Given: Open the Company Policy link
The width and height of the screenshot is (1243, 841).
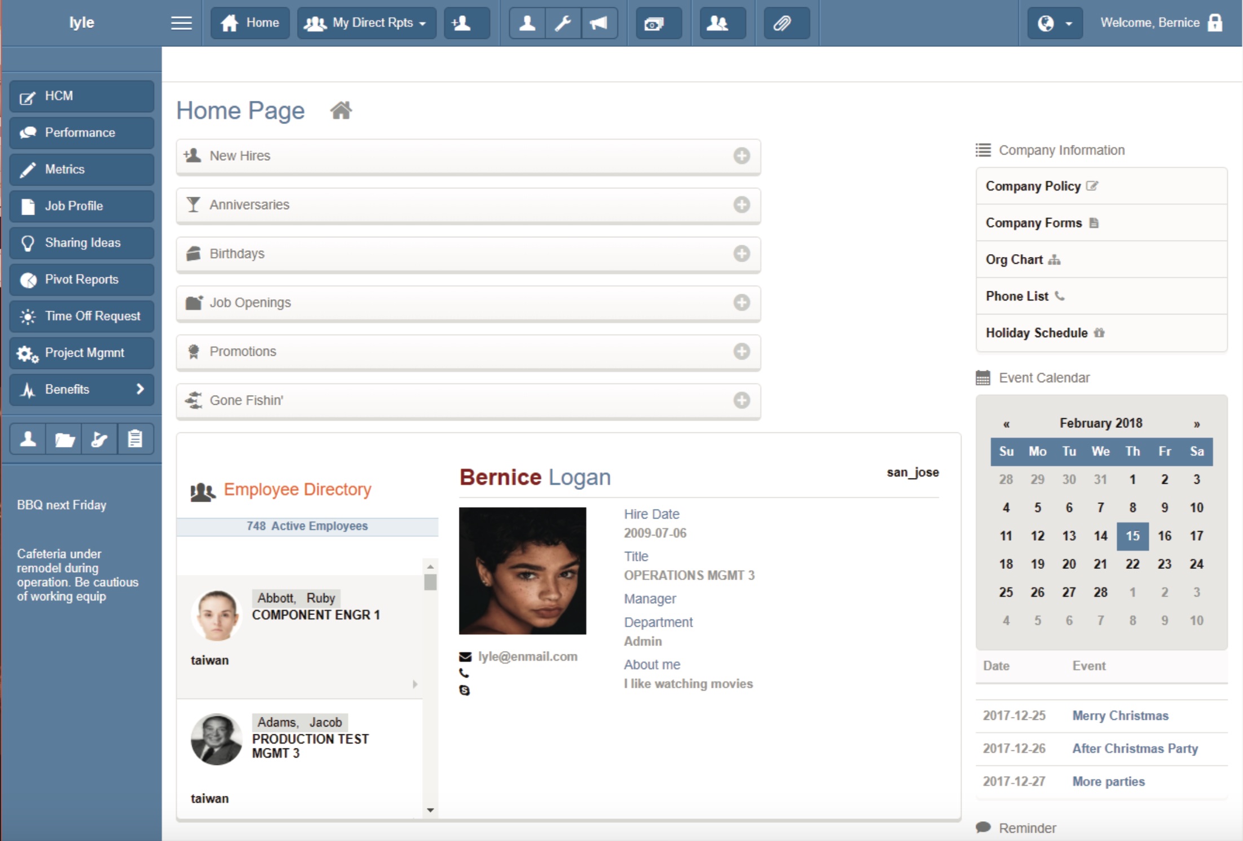Looking at the screenshot, I should click(x=1033, y=186).
